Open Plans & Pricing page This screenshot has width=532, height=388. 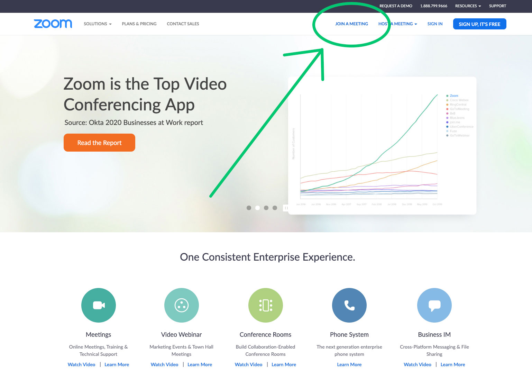(139, 24)
